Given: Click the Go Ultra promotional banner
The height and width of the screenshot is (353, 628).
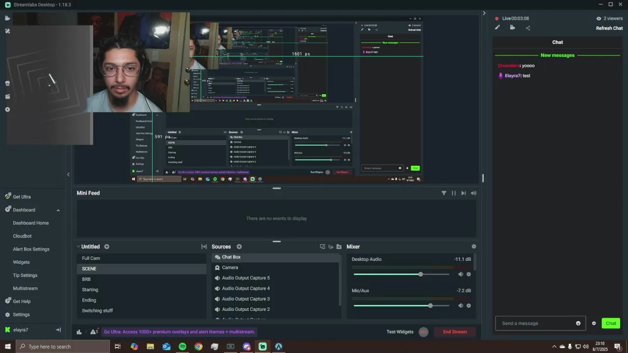Looking at the screenshot, I should coord(179,332).
